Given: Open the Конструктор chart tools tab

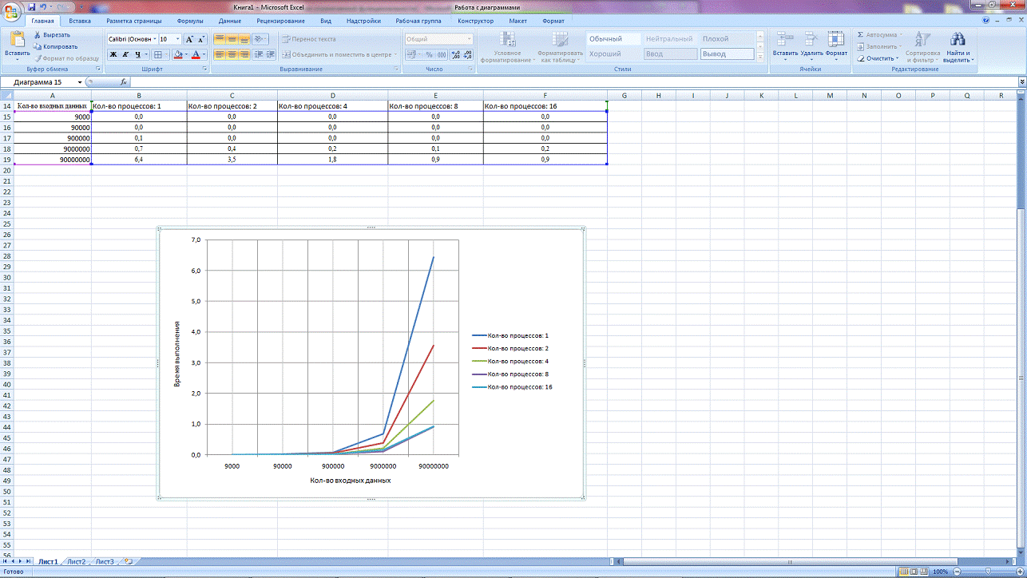Looking at the screenshot, I should [x=476, y=22].
